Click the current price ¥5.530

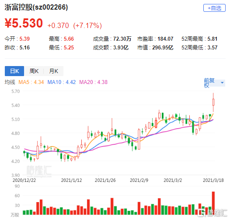point(24,23)
